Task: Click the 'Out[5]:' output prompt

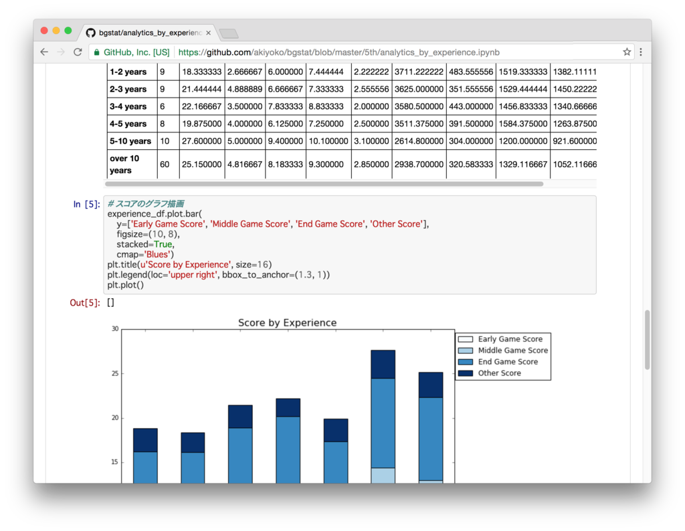Action: click(85, 303)
